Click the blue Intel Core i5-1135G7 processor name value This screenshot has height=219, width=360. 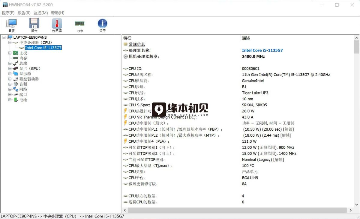pyautogui.click(x=262, y=50)
